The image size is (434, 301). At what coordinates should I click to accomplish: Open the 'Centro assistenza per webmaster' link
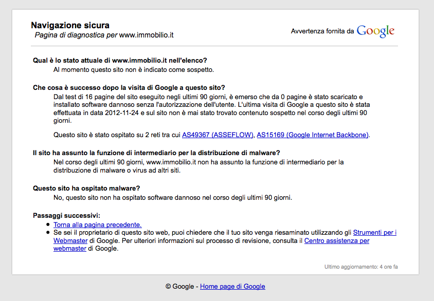pyautogui.click(x=336, y=240)
